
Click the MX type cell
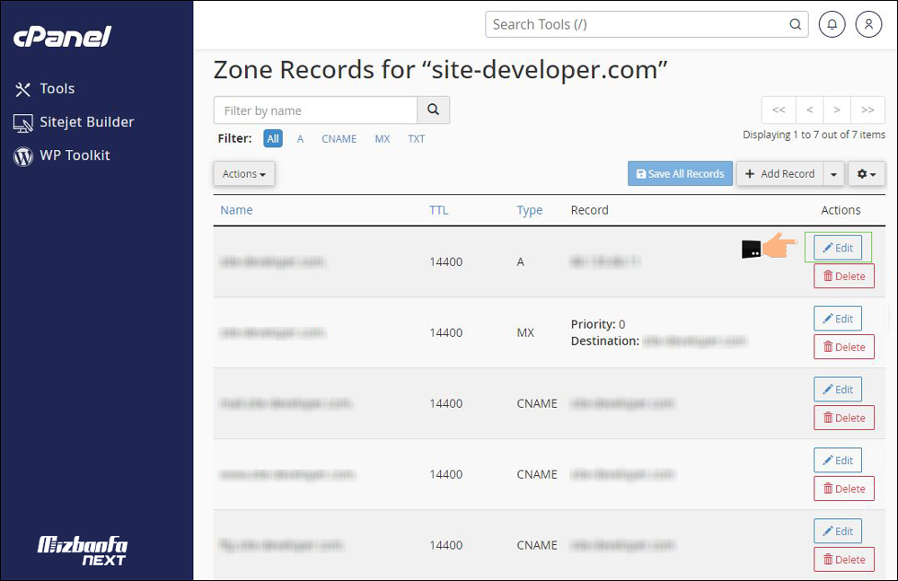525,333
